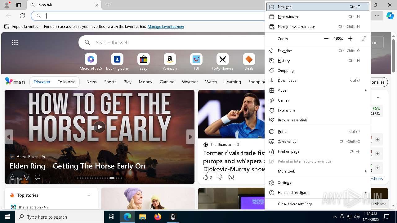The height and width of the screenshot is (223, 397).
Task: Open comments on the Djokovic story
Action: pyautogui.click(x=231, y=177)
